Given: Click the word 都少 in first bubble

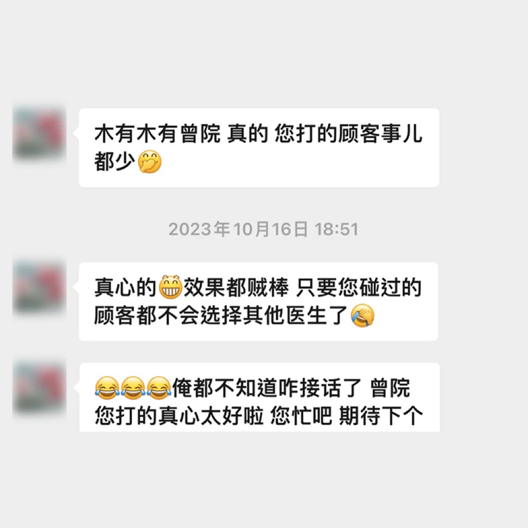Looking at the screenshot, I should [115, 162].
